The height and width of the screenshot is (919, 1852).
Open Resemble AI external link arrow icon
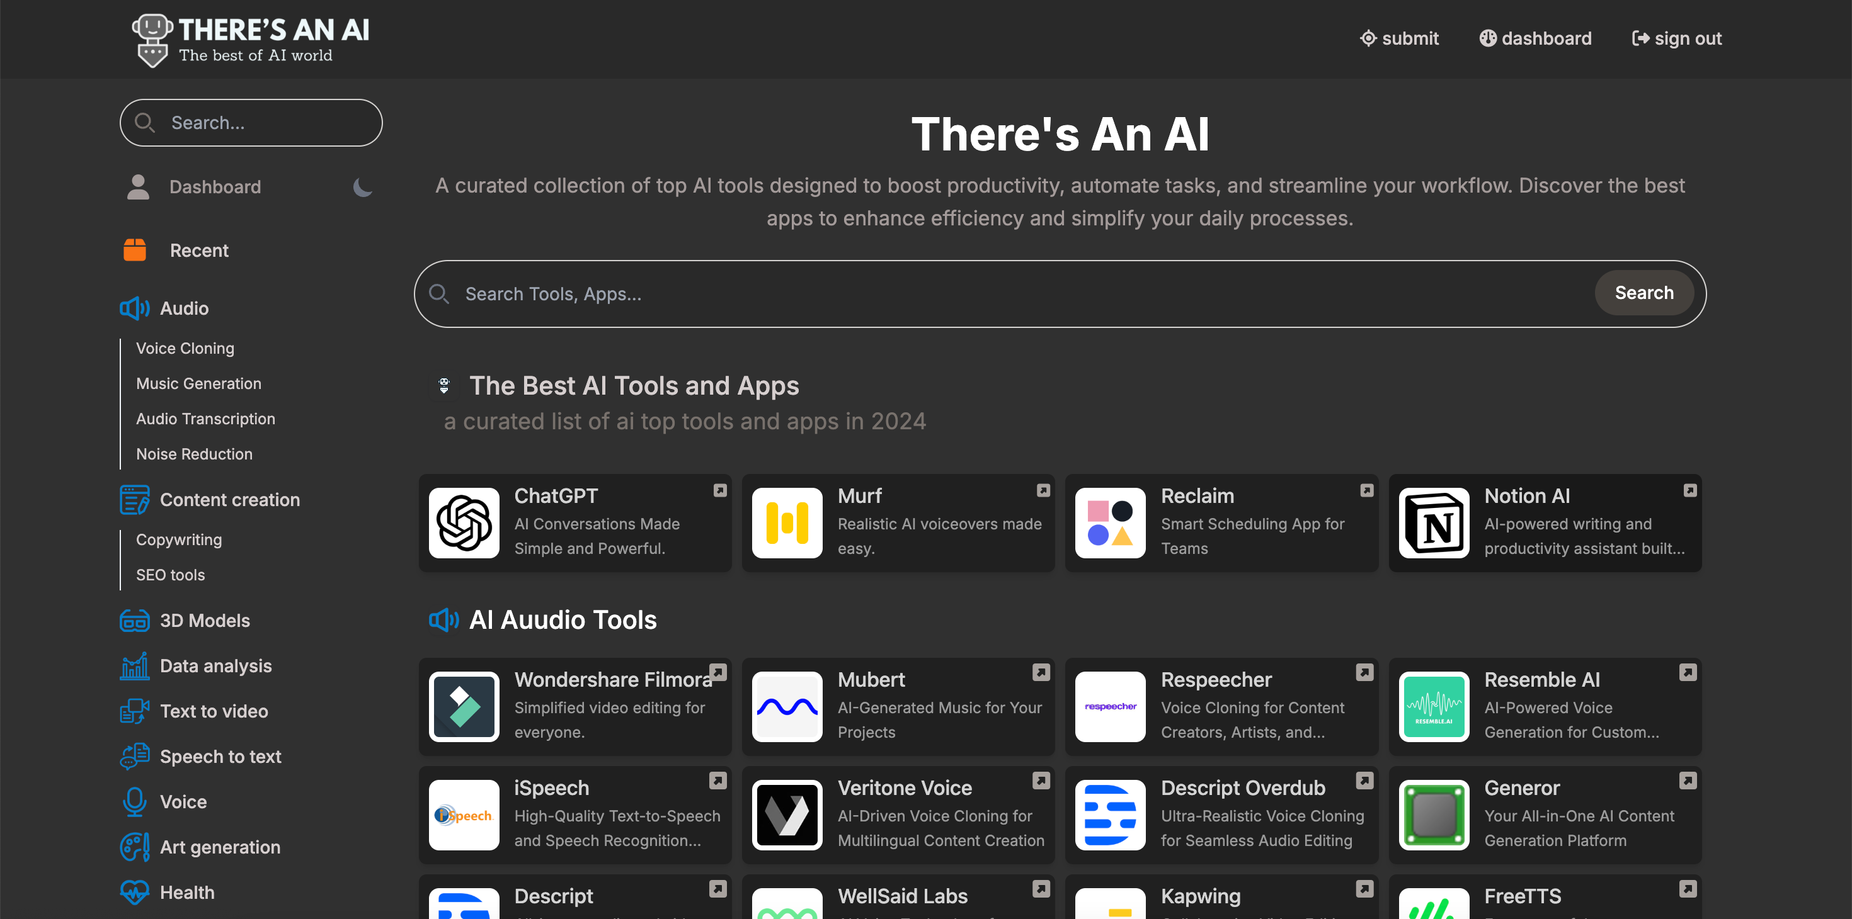tap(1688, 672)
